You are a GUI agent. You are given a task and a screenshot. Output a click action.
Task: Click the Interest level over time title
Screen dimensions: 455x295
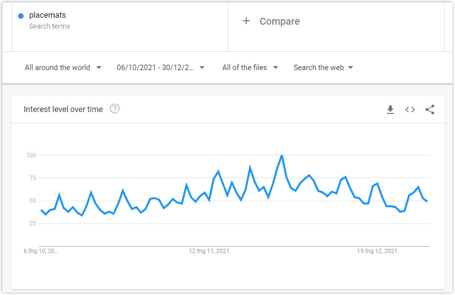[63, 110]
